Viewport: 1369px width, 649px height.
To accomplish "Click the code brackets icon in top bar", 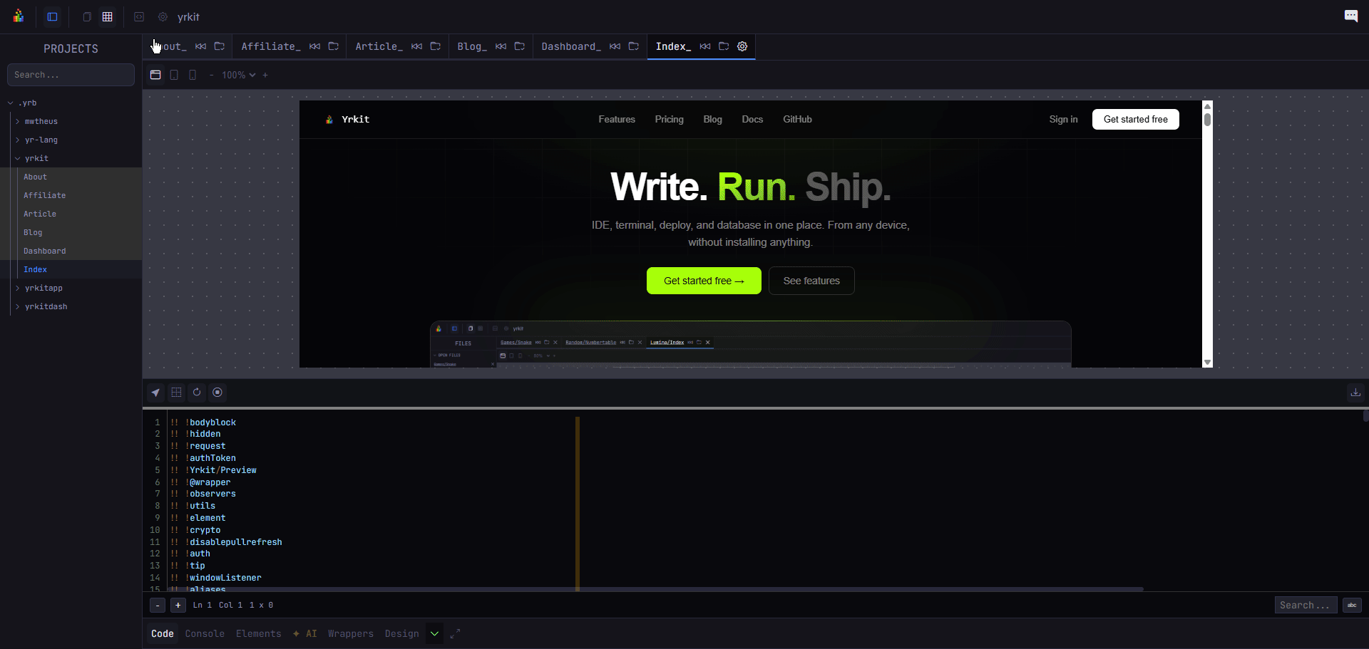I will [x=139, y=16].
